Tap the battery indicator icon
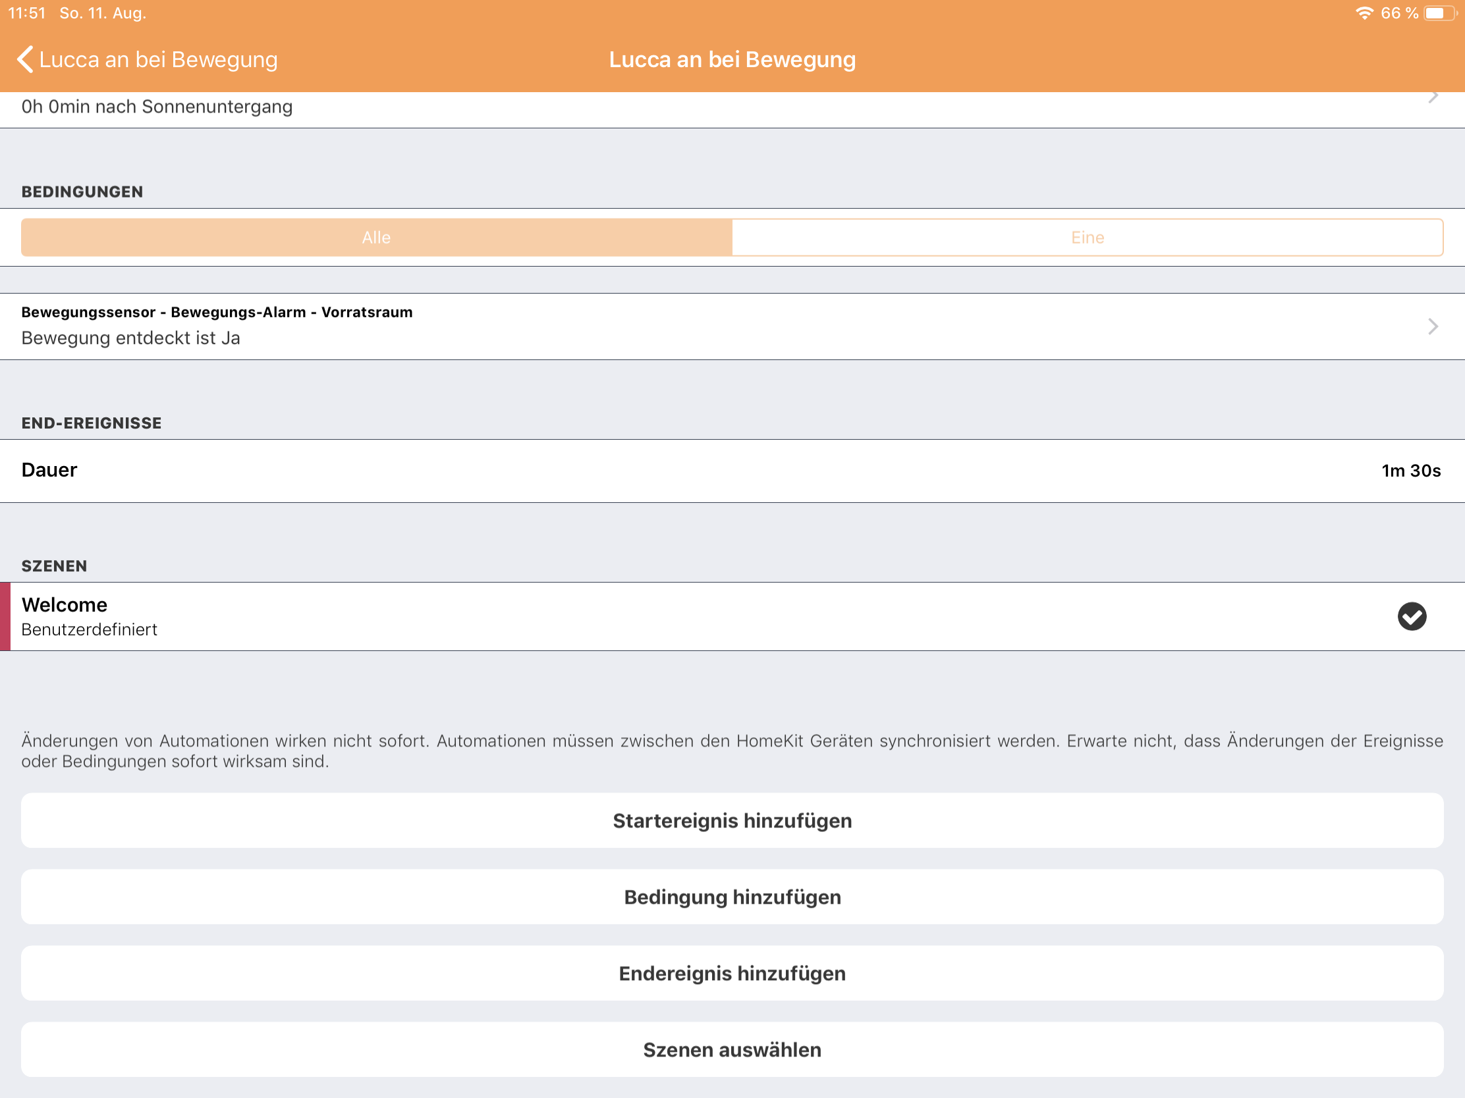 click(x=1439, y=13)
